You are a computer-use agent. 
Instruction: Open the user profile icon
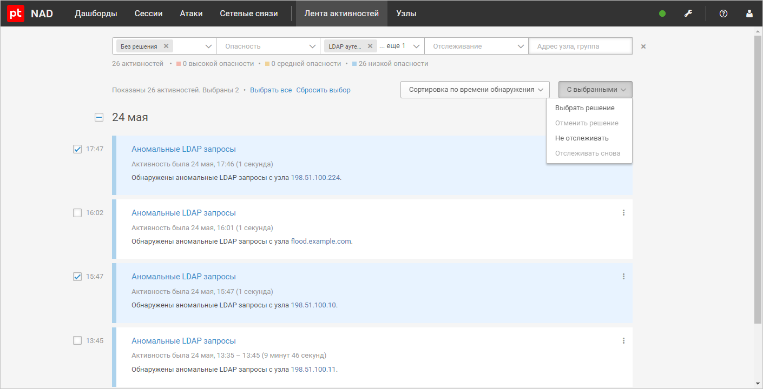tap(749, 14)
